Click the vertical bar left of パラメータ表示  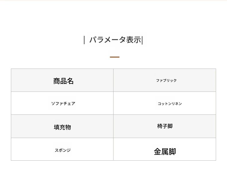click(84, 40)
